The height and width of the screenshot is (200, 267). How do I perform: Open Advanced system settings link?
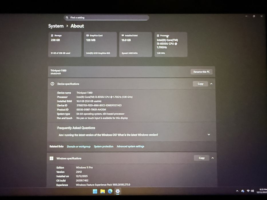coord(130,146)
